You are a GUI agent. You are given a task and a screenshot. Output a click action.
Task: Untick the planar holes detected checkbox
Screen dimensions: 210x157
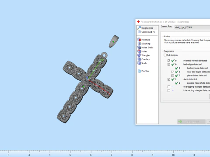(173, 75)
